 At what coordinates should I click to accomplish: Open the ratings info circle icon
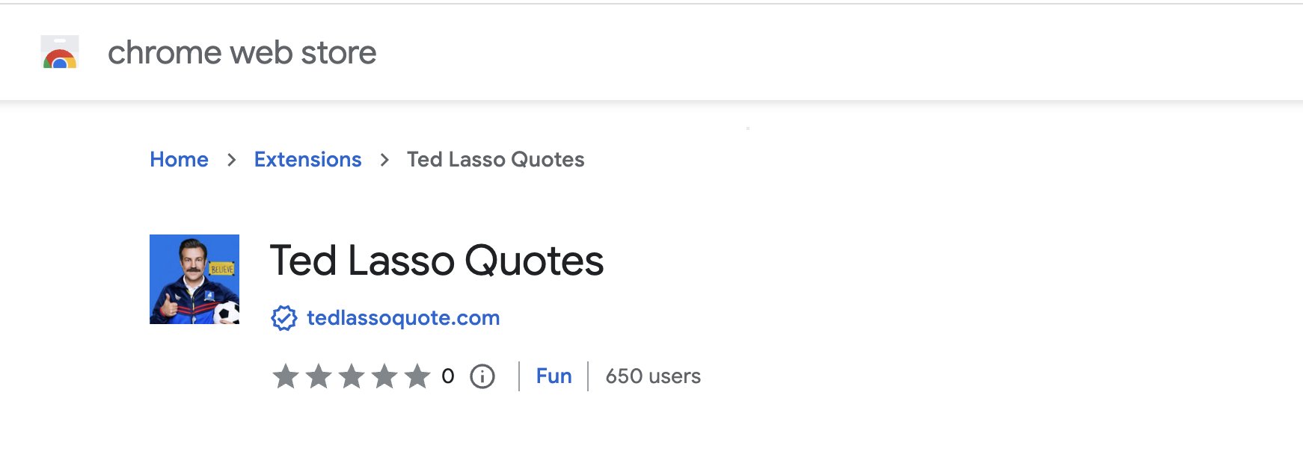click(x=482, y=376)
